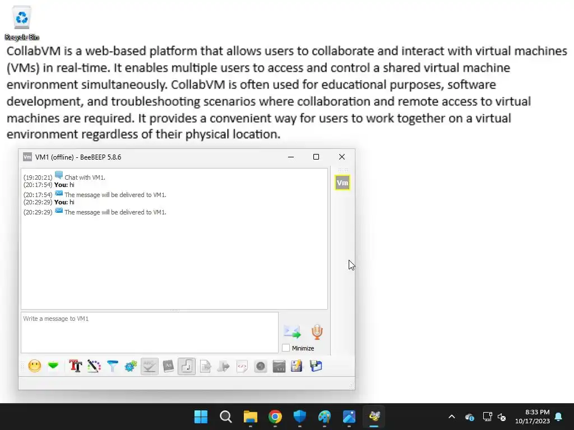Toggle the return-key arrow button
Viewport: 574px width, 430px height.
tap(187, 366)
